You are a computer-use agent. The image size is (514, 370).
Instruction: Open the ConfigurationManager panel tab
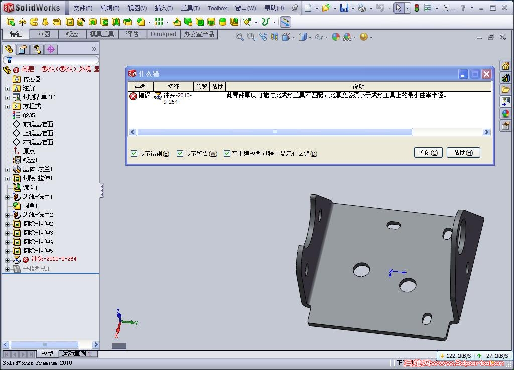[36, 49]
